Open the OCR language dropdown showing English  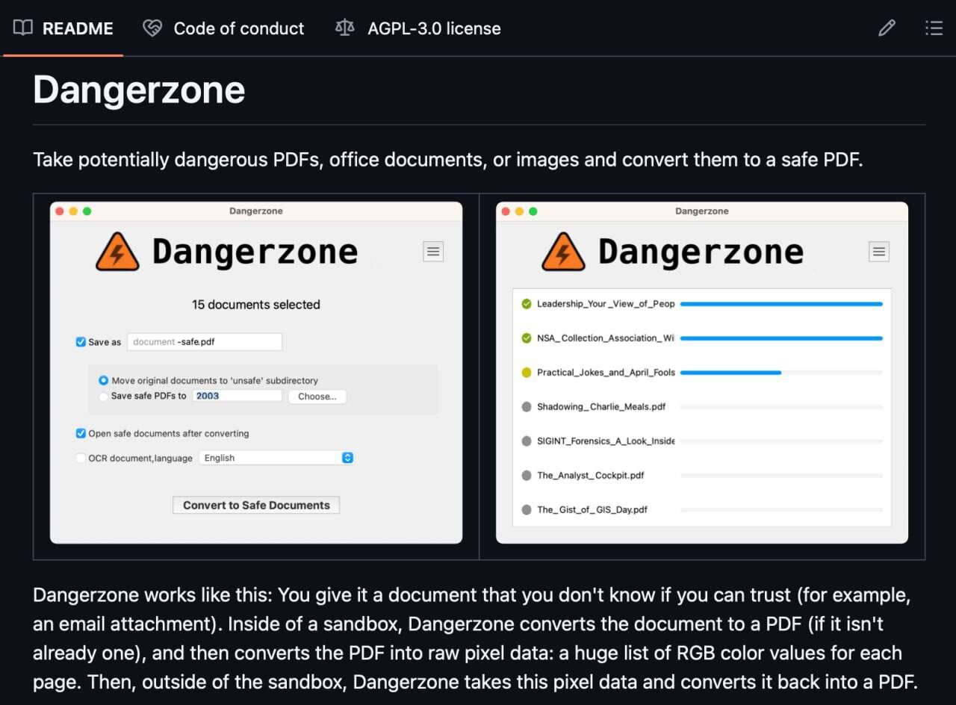(347, 457)
